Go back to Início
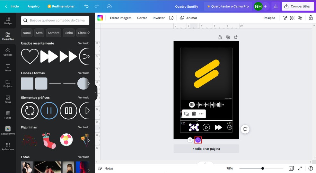316x173 pixels. tap(12, 6)
